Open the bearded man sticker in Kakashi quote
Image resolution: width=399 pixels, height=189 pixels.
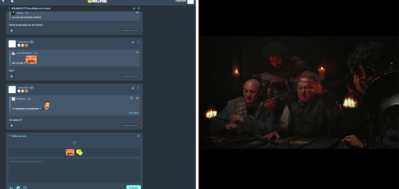pyautogui.click(x=46, y=106)
